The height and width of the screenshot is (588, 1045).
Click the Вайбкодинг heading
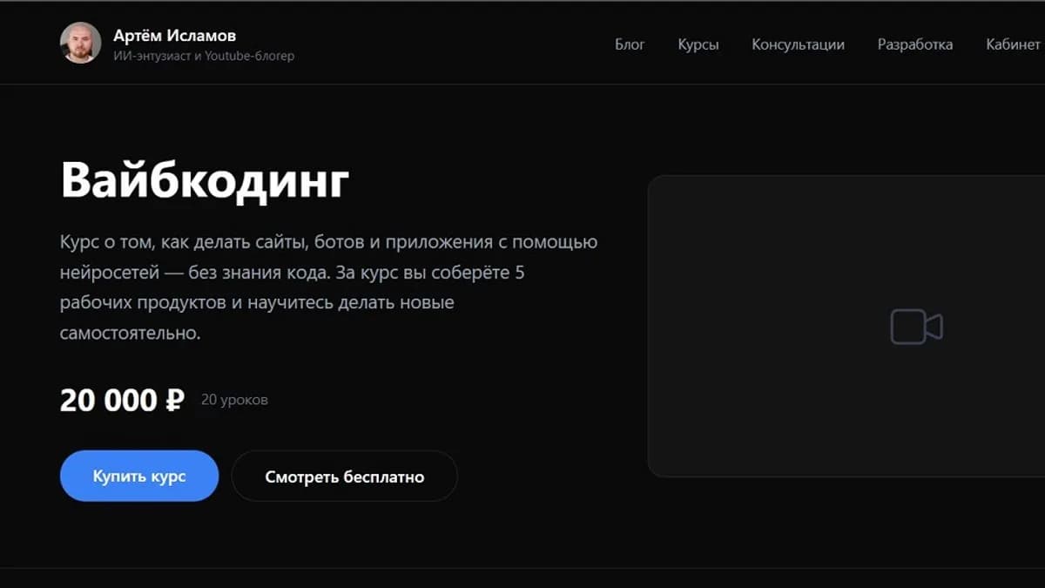tap(205, 180)
